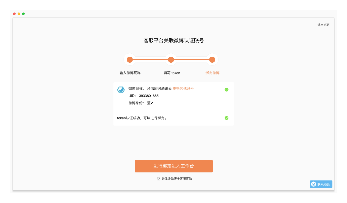Click the 微博身份 value 蓝V
This screenshot has height=203, width=347.
[x=150, y=103]
